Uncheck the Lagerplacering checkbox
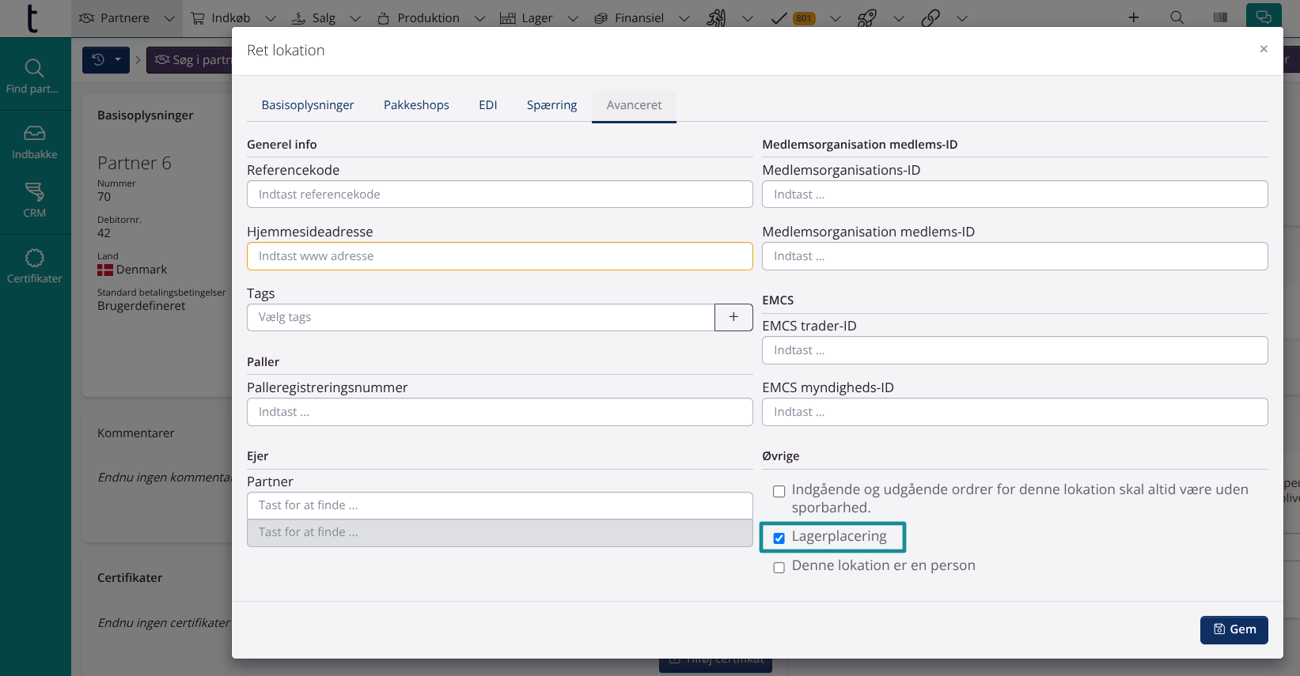This screenshot has width=1300, height=676. (x=779, y=538)
